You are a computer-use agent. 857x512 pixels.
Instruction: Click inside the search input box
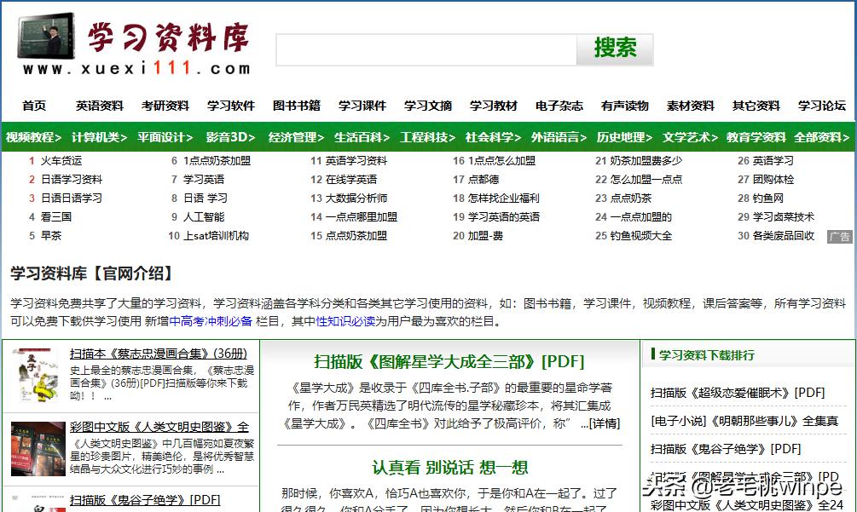[426, 50]
